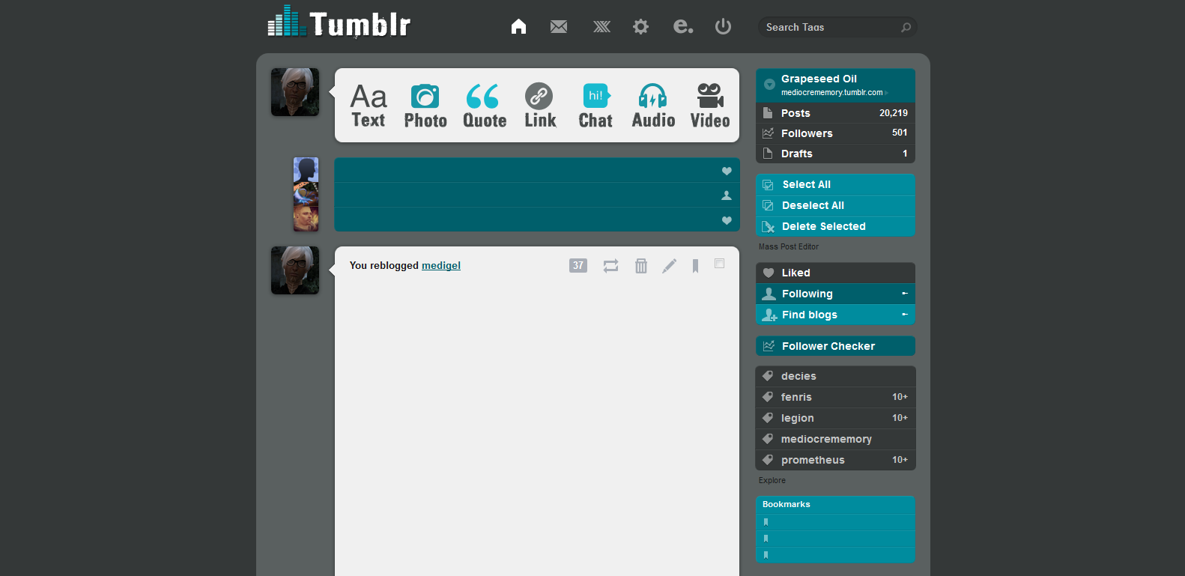Click the Delete Selected button
The width and height of the screenshot is (1185, 576).
(x=836, y=226)
